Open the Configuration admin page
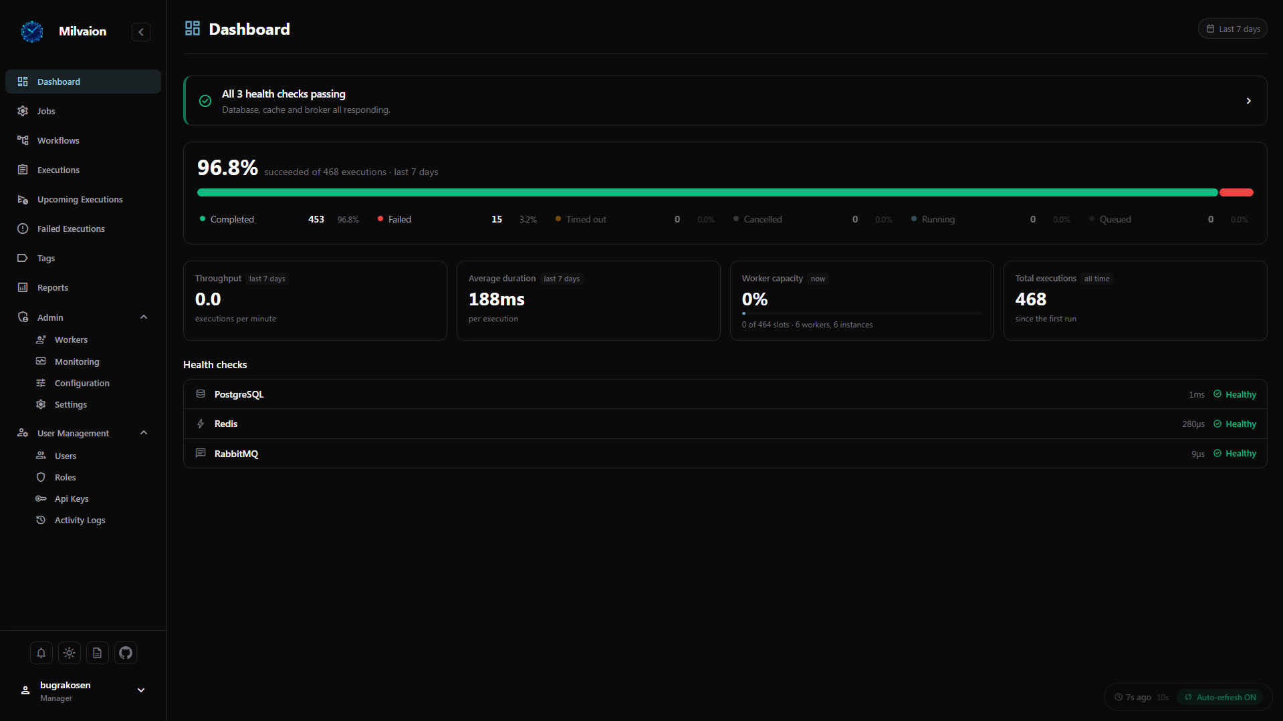 (x=82, y=383)
